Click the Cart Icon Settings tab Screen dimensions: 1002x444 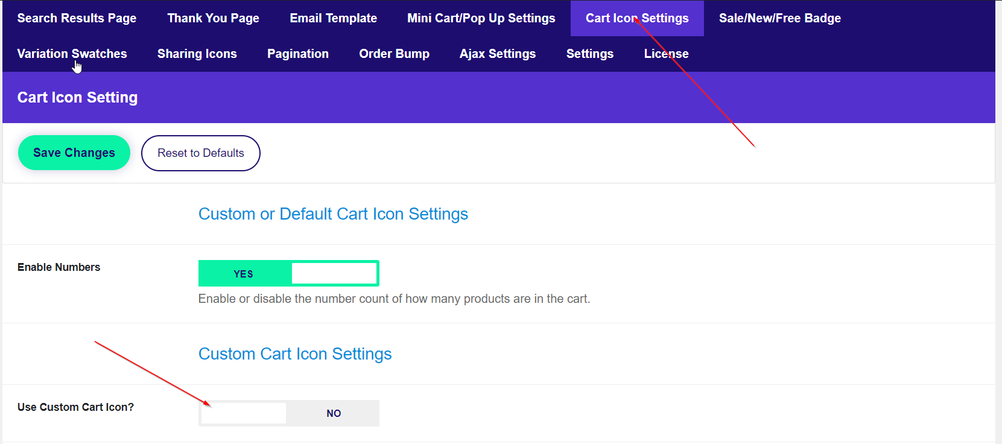coord(636,18)
